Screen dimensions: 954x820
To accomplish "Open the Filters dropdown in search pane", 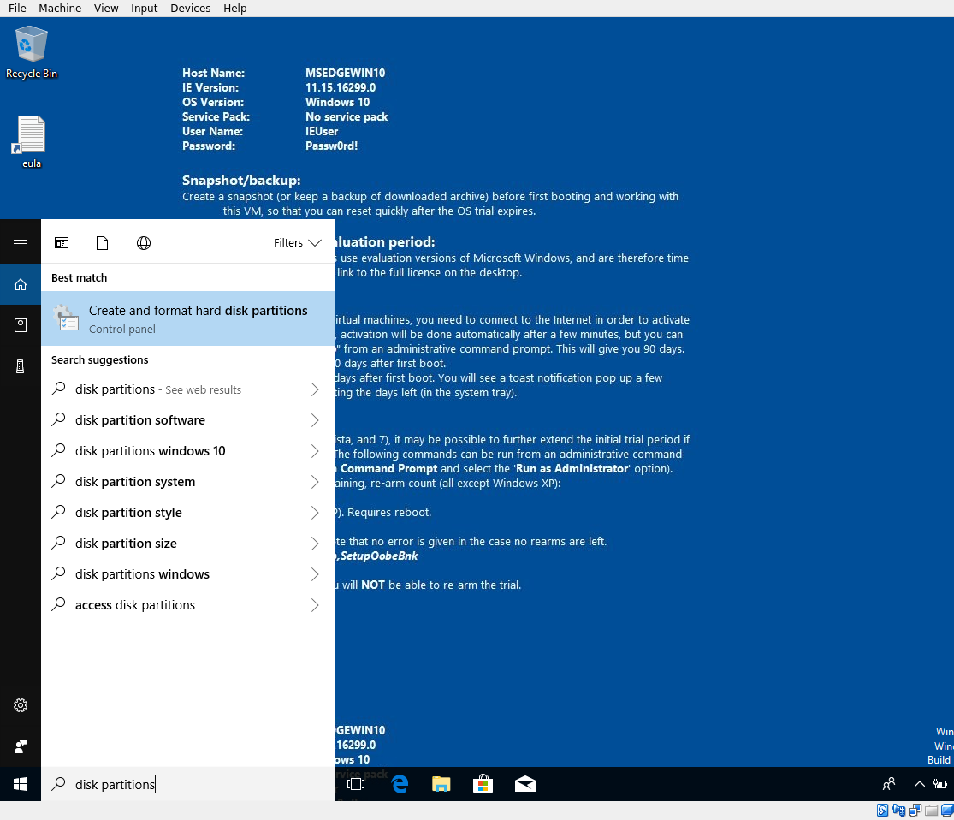I will (297, 243).
